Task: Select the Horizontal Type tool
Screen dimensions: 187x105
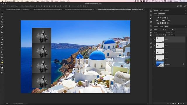Action: pos(2,50)
